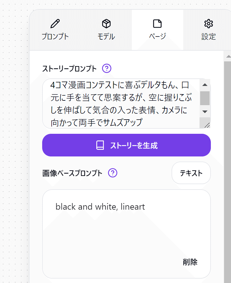231x283 pixels.
Task: Switch to the プロンプト tab
Action: 55,30
